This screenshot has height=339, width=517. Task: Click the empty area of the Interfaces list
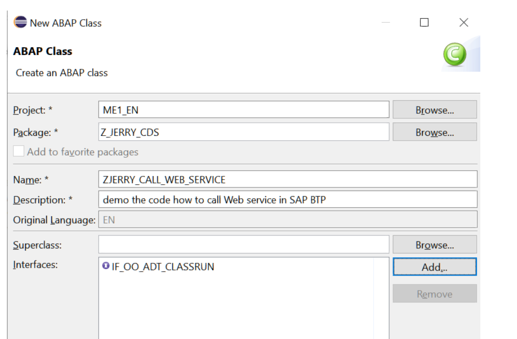click(243, 307)
